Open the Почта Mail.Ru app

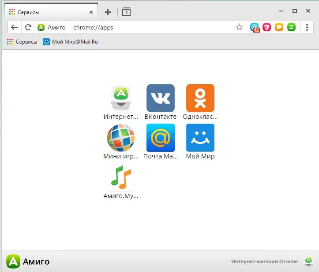[x=161, y=138]
